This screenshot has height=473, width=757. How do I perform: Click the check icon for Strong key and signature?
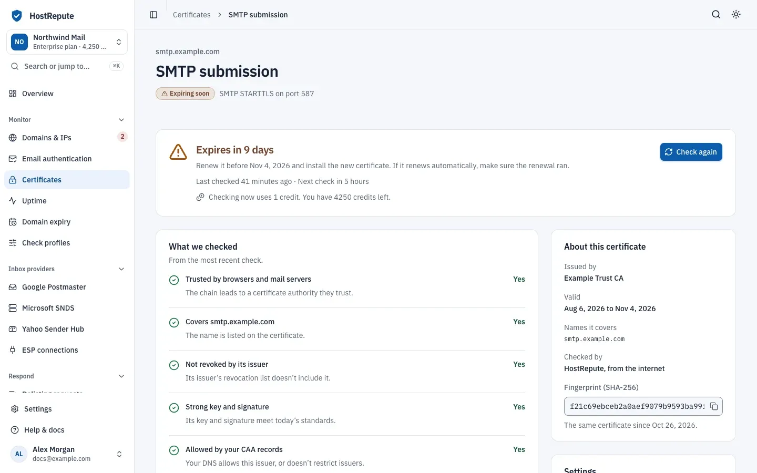click(x=174, y=408)
